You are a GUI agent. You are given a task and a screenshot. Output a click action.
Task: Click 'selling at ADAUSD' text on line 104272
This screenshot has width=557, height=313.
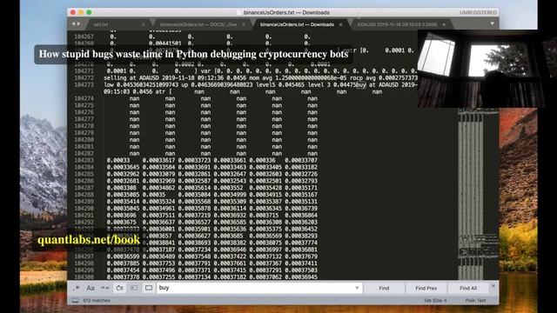[131, 78]
